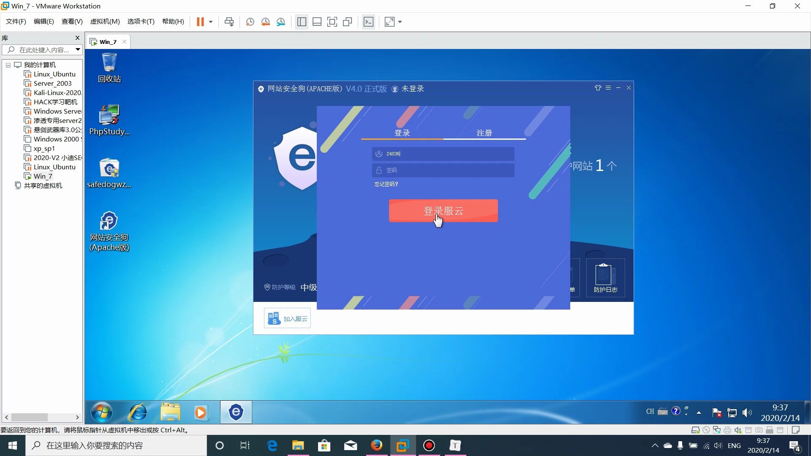
Task: Select the Win_7 VM tab
Action: 108,42
